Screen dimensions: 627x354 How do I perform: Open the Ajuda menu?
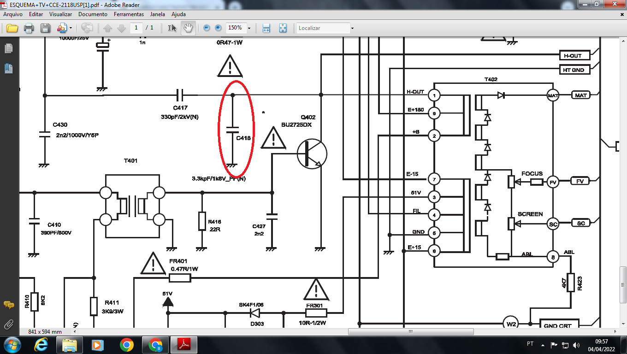click(178, 14)
